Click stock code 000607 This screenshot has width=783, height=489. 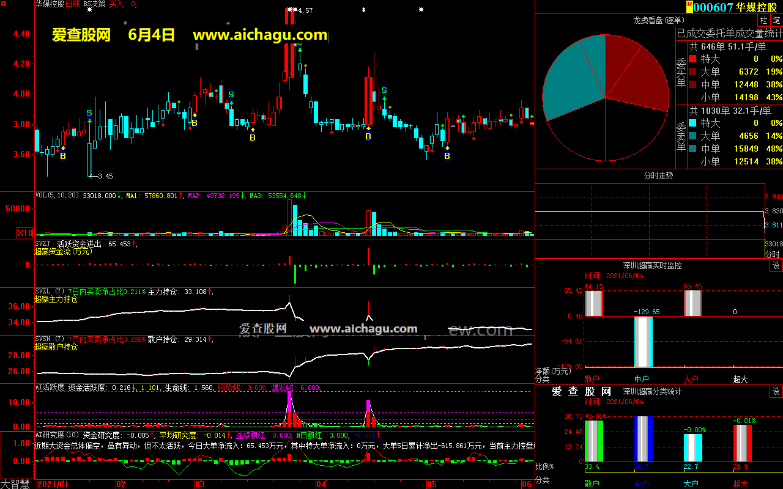pyautogui.click(x=713, y=7)
